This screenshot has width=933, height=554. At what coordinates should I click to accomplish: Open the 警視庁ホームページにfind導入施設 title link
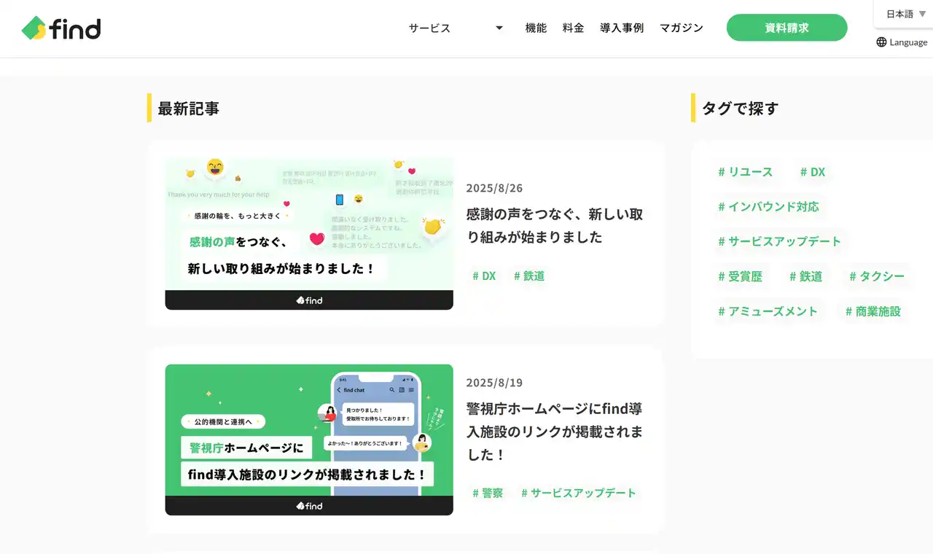coord(554,431)
